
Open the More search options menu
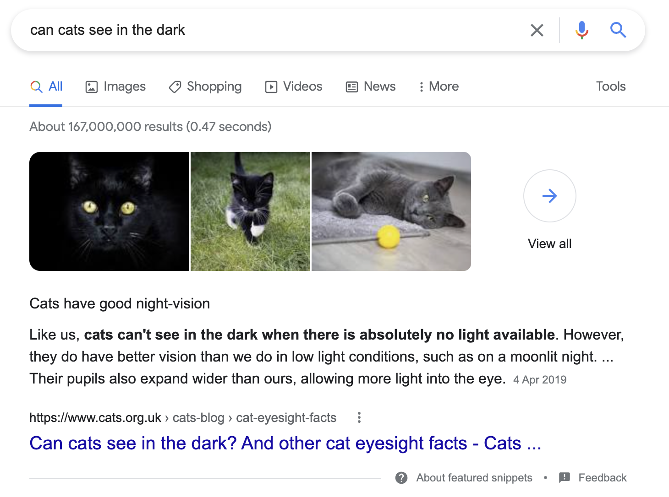point(438,86)
